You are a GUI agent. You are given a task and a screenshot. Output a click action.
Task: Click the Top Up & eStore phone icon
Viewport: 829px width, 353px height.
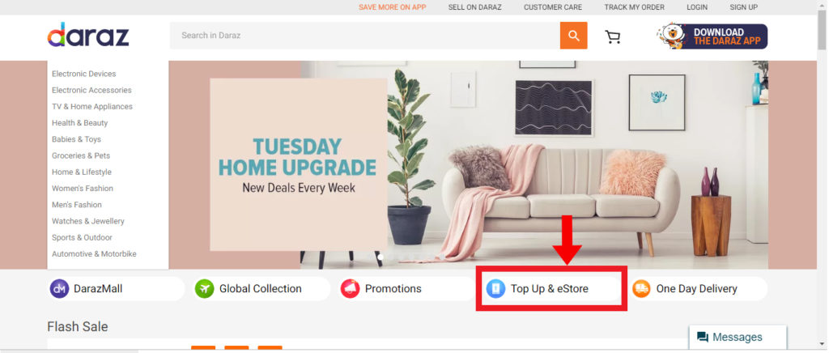point(496,289)
